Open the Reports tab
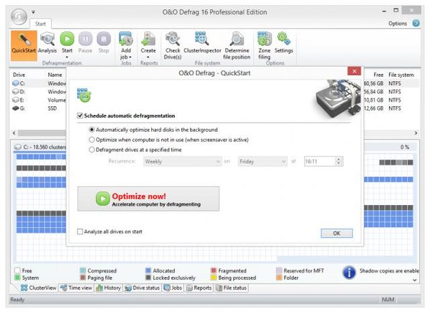 pyautogui.click(x=199, y=287)
